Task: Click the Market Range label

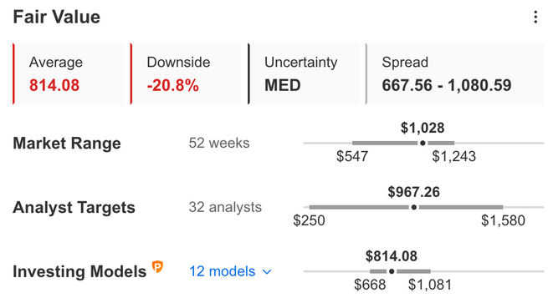Action: 67,144
